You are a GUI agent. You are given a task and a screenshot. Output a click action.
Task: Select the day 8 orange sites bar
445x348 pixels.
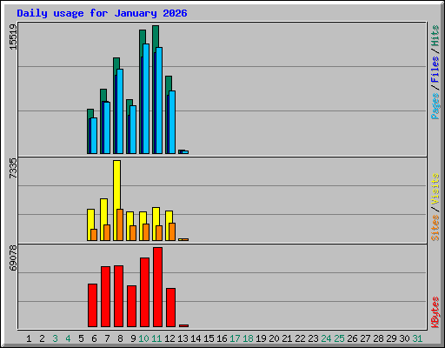(x=120, y=224)
